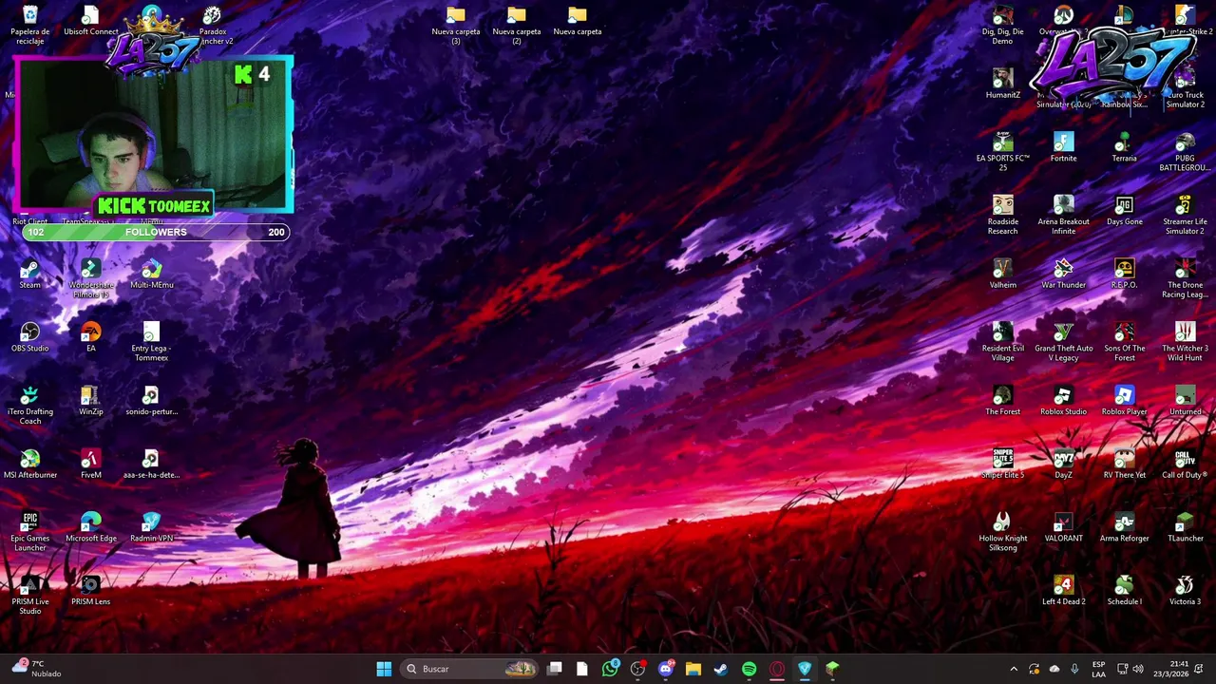Open the VALORANT desktop shortcut

[1064, 528]
